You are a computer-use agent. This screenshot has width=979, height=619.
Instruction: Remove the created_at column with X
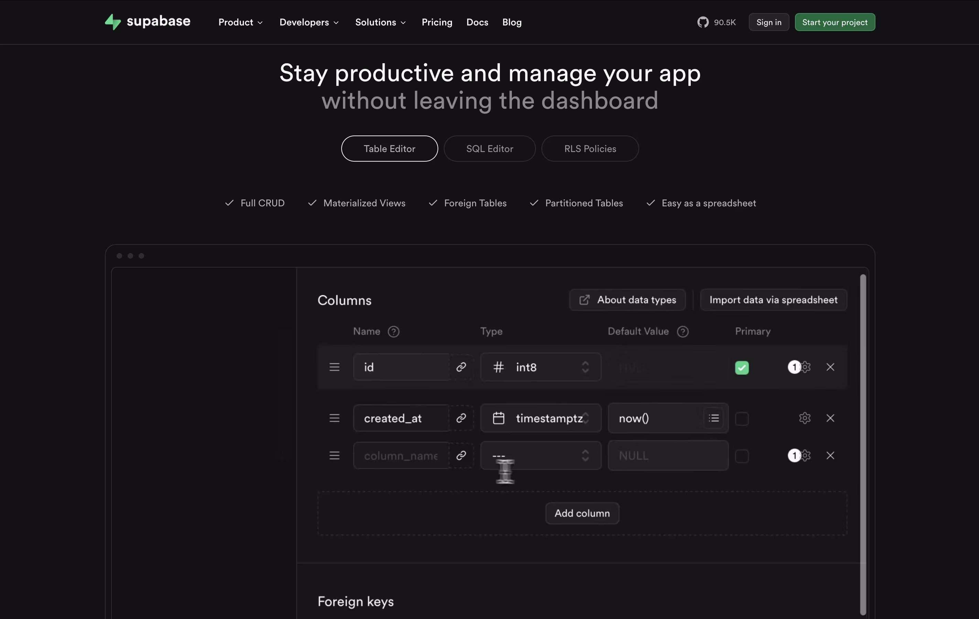[x=830, y=418]
